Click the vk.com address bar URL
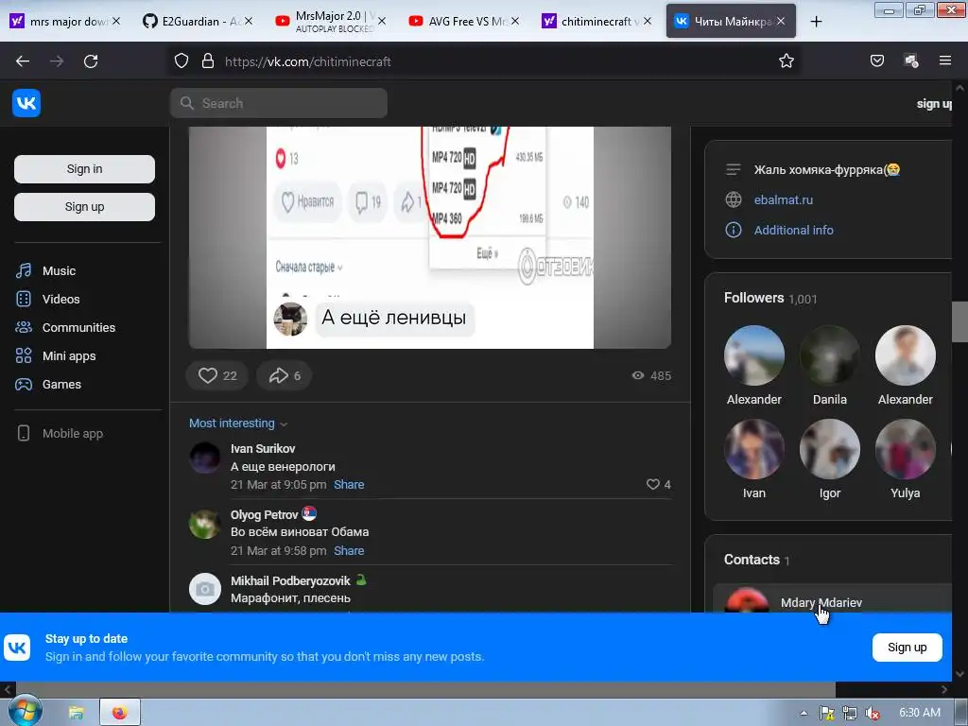This screenshot has width=968, height=726. pos(307,61)
